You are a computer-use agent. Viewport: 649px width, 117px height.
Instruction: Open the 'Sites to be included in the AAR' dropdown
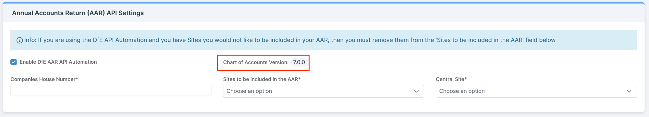coord(324,91)
